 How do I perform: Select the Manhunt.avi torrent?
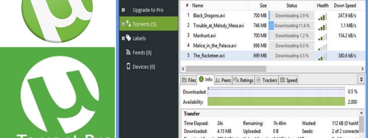click(x=204, y=36)
